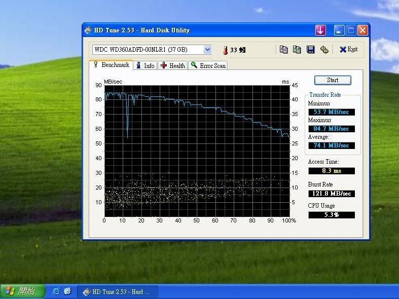Click the CPU Usage value 5.3%
This screenshot has width=399, height=299.
331,215
